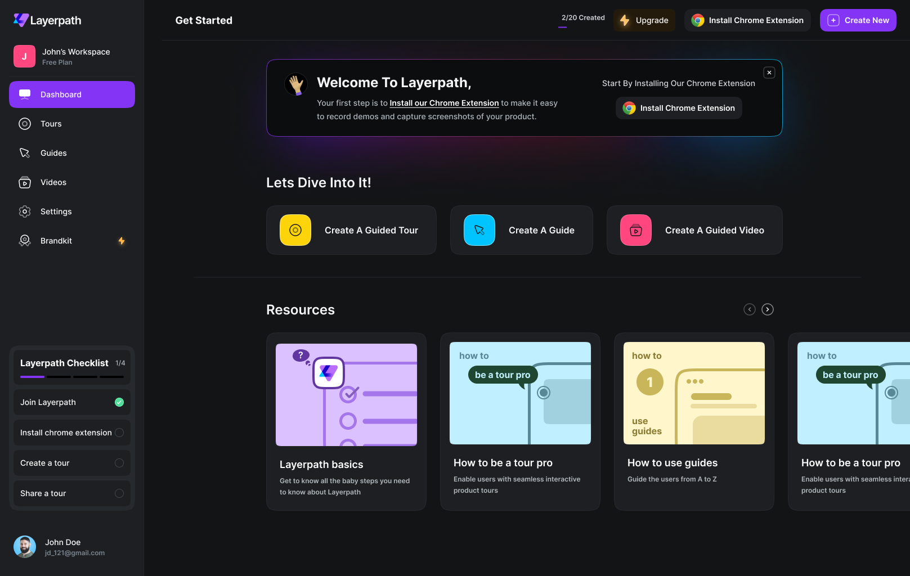Click the yellow Create A Guided Tour icon
Image resolution: width=910 pixels, height=576 pixels.
[295, 230]
